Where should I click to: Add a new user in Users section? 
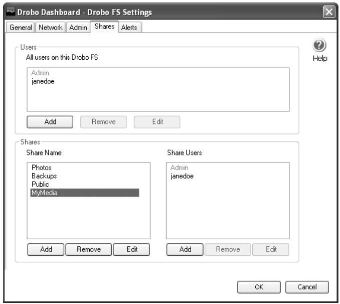(50, 122)
